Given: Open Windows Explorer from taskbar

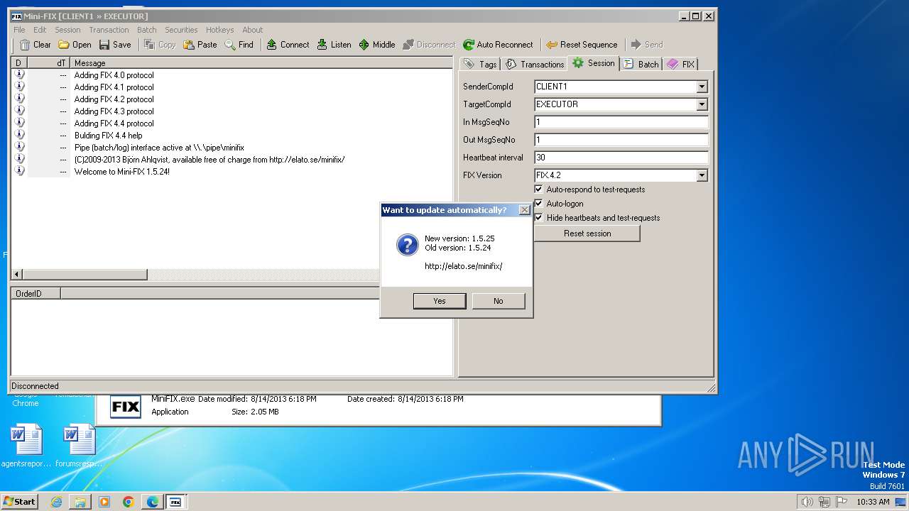Looking at the screenshot, I should coord(80,502).
